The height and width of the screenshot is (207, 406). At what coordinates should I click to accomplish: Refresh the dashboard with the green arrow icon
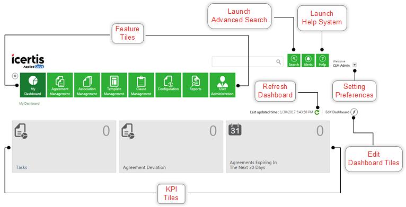click(317, 112)
